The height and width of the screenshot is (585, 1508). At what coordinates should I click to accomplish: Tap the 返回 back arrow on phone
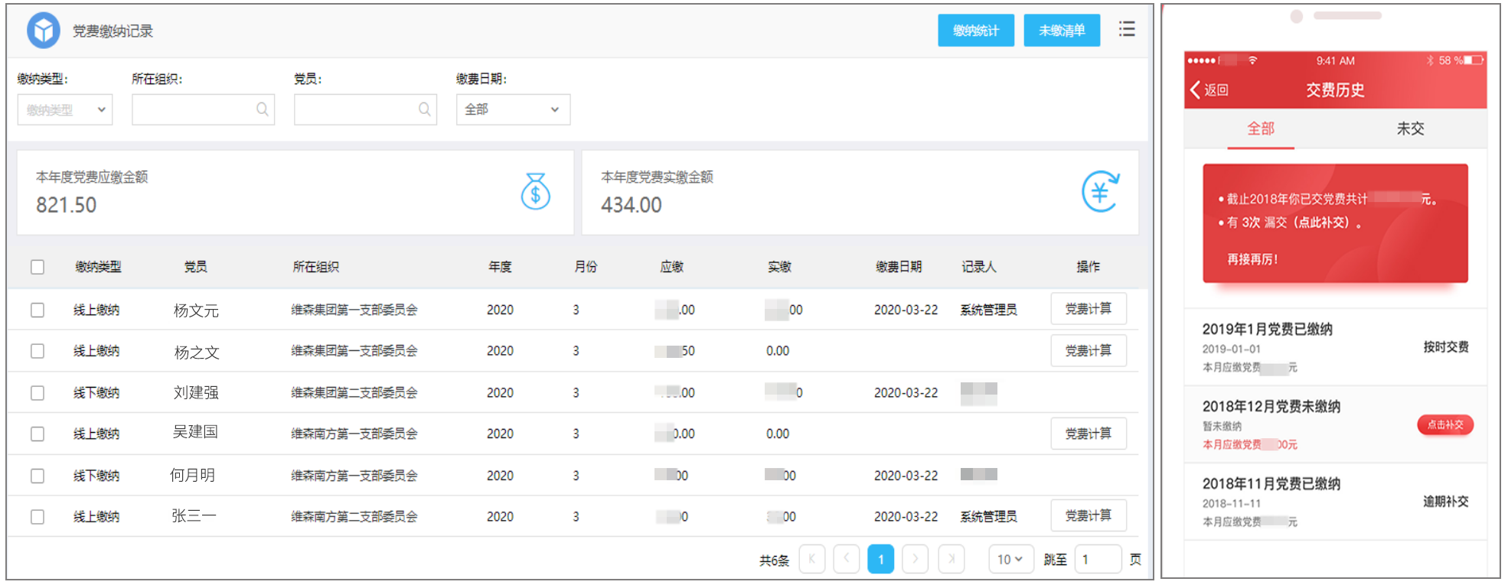(1196, 89)
